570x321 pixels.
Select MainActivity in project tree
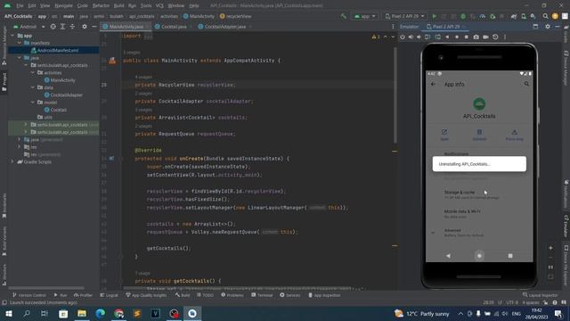60,80
